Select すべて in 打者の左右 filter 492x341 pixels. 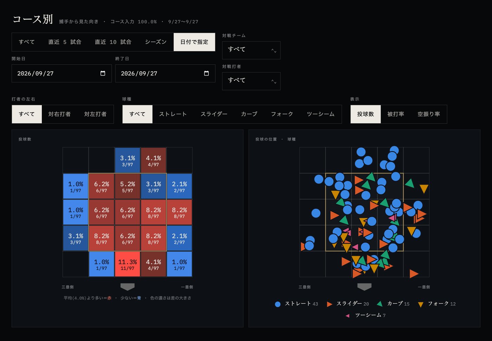coord(27,114)
